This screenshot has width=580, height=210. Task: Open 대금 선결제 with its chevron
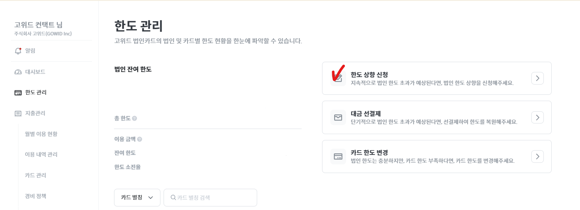click(537, 117)
